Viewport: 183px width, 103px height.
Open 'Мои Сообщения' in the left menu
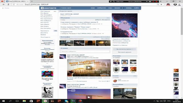pos(46,21)
